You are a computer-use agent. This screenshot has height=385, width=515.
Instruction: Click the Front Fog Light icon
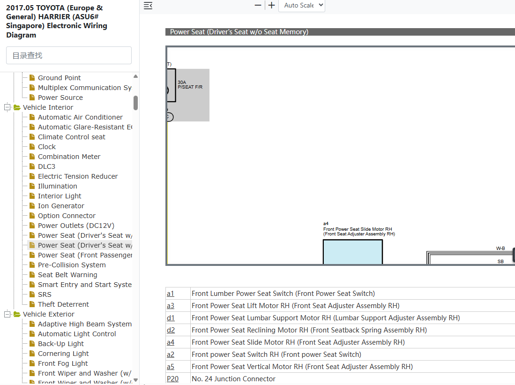pyautogui.click(x=32, y=363)
